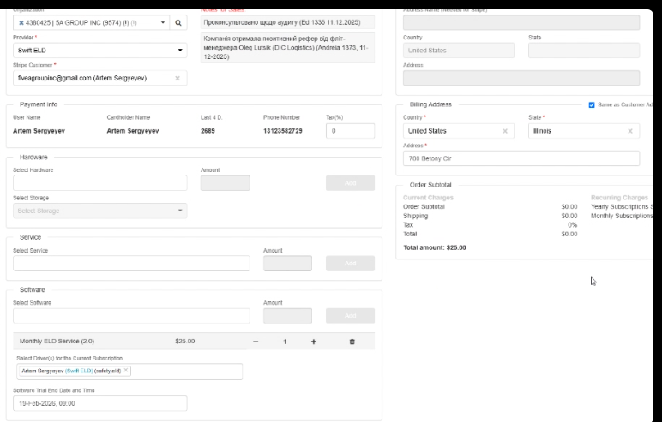Click the Order Subtotal $0.00 value

(569, 207)
